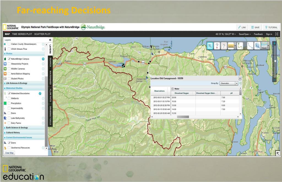This screenshot has height=182, width=282.
Task: Click the Sign in link
Action: [269, 34]
